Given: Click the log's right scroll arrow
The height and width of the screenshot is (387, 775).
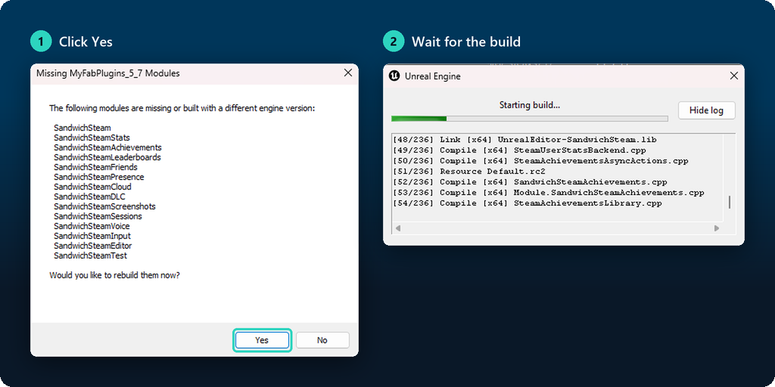Looking at the screenshot, I should pyautogui.click(x=716, y=228).
